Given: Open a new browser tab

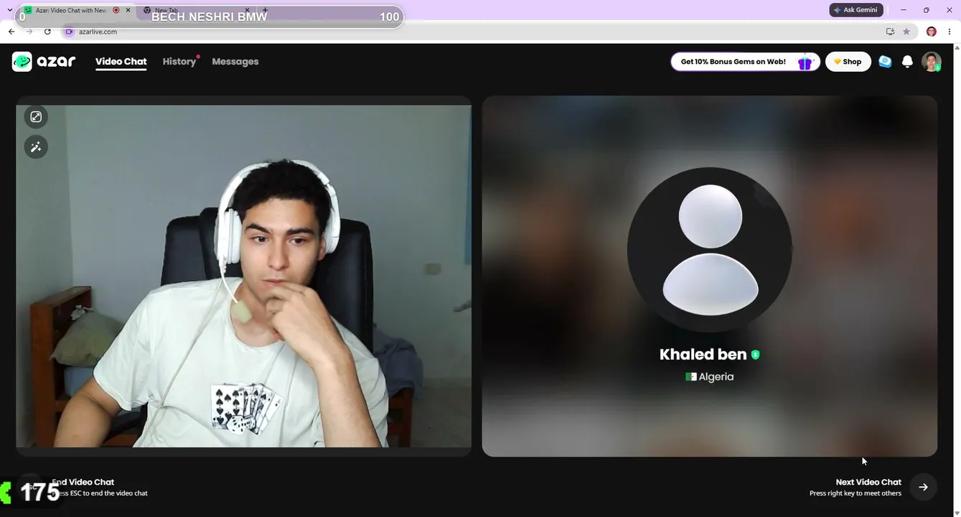Looking at the screenshot, I should [266, 10].
